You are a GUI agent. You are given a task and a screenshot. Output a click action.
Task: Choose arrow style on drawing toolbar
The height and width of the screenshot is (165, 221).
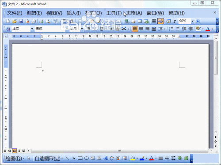coord(173,158)
